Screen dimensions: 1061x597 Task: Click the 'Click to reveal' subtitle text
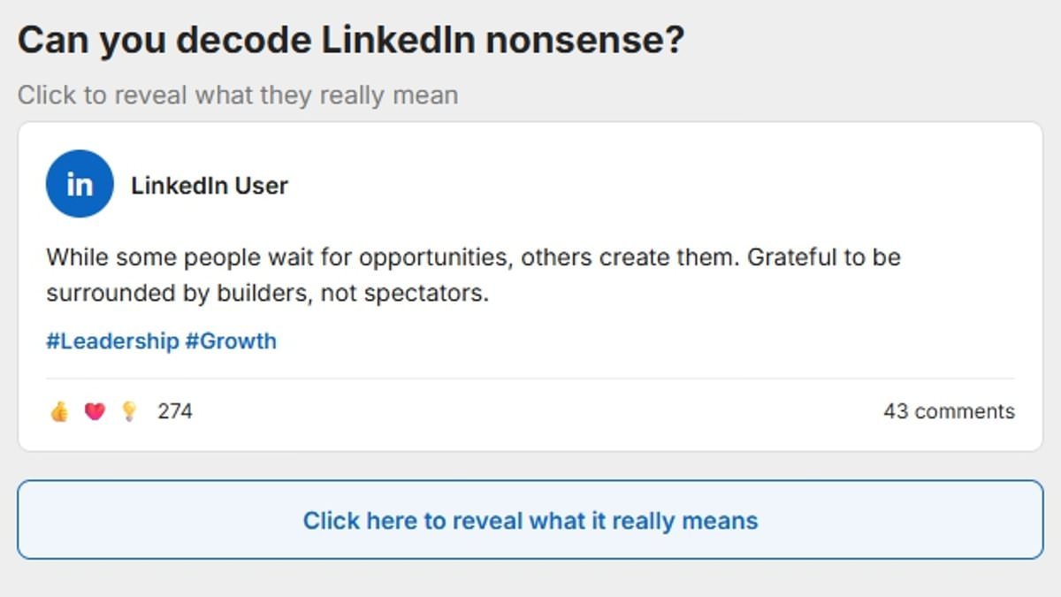tap(237, 95)
